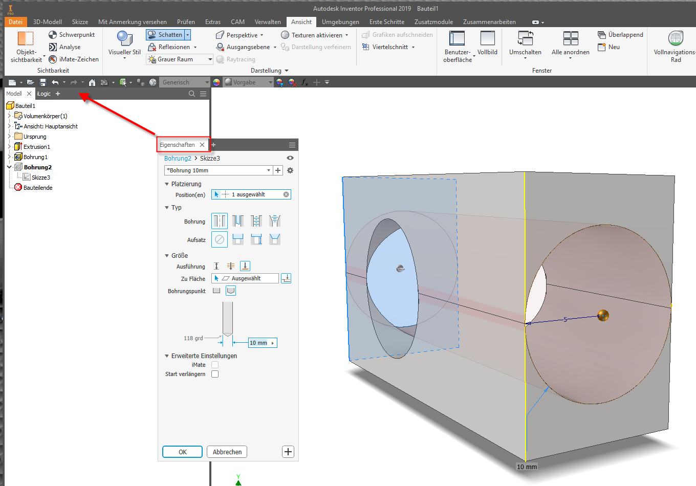This screenshot has width=696, height=486.
Task: Open a new window with Neu
Action: pyautogui.click(x=608, y=47)
